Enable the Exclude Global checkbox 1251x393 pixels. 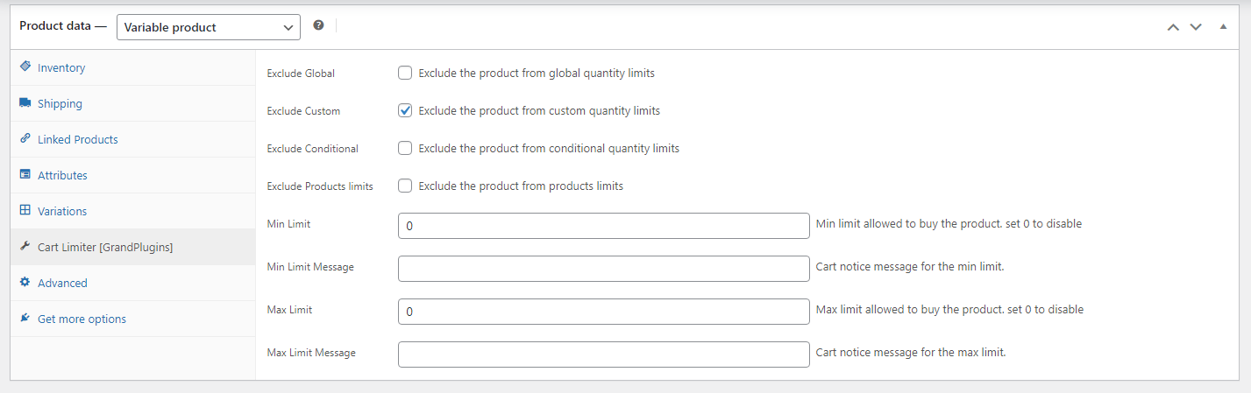(x=405, y=74)
